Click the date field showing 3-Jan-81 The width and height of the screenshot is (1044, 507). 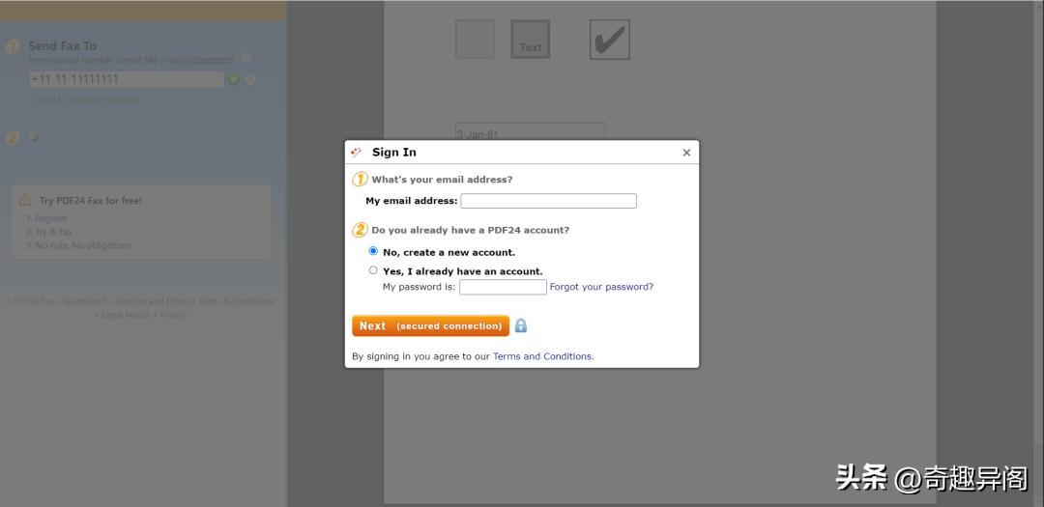point(530,131)
